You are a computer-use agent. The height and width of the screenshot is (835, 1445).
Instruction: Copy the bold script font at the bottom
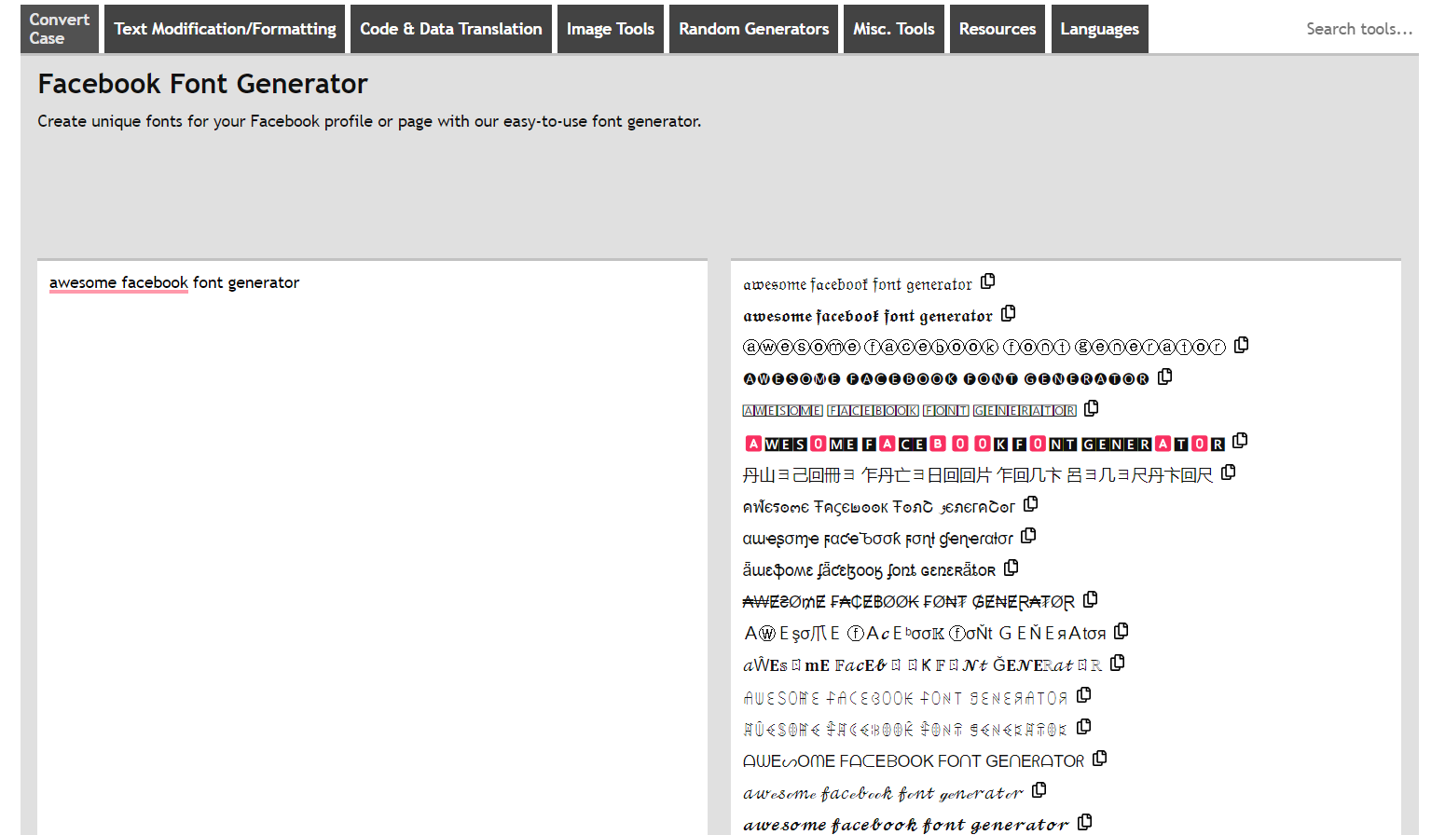point(1085,821)
